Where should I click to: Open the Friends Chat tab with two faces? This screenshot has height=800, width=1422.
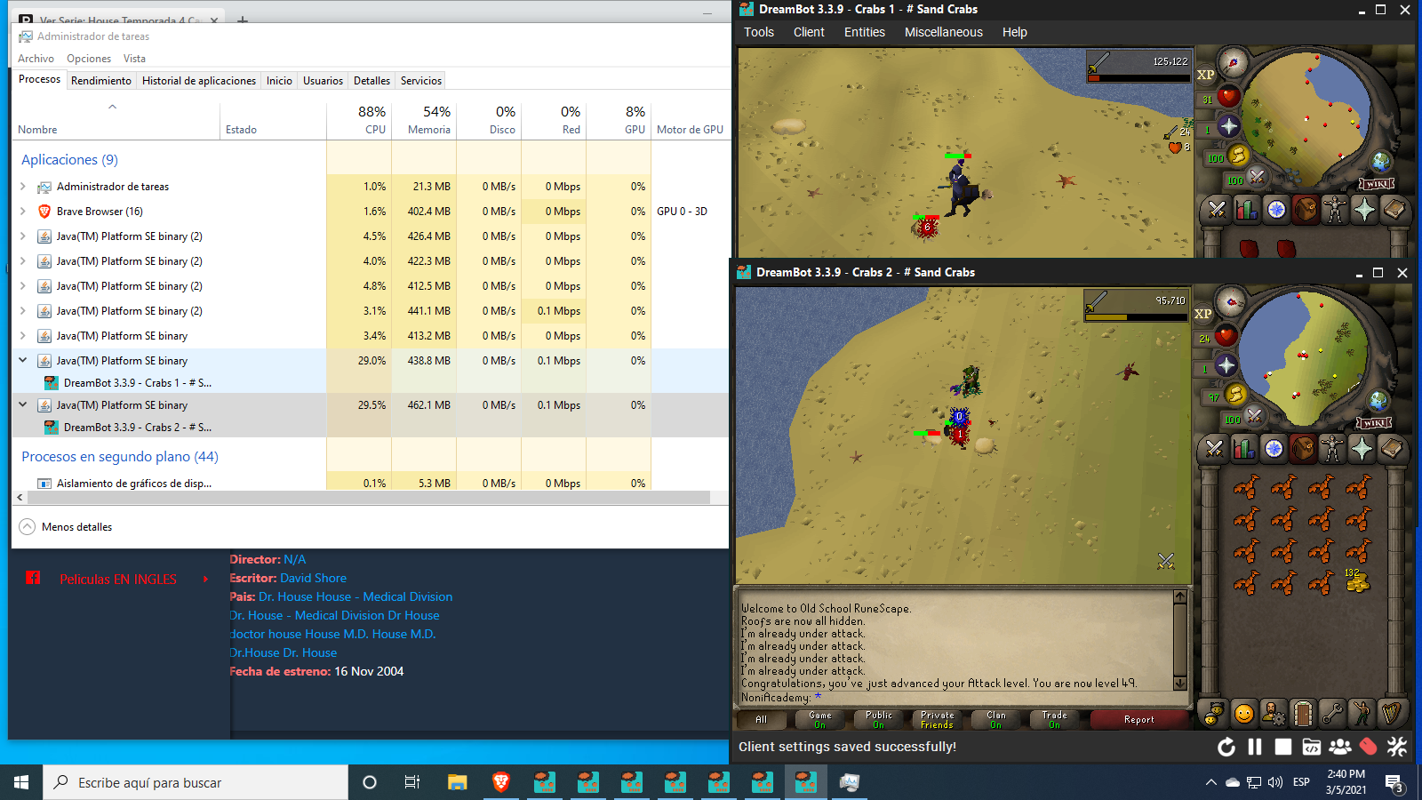[1215, 713]
